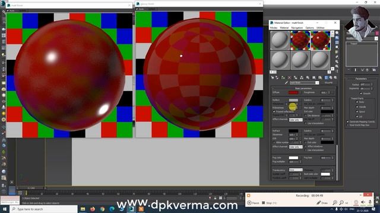The height and width of the screenshot is (213, 380).
Task: Open Microsoft Edge from the taskbar
Action: (x=112, y=209)
